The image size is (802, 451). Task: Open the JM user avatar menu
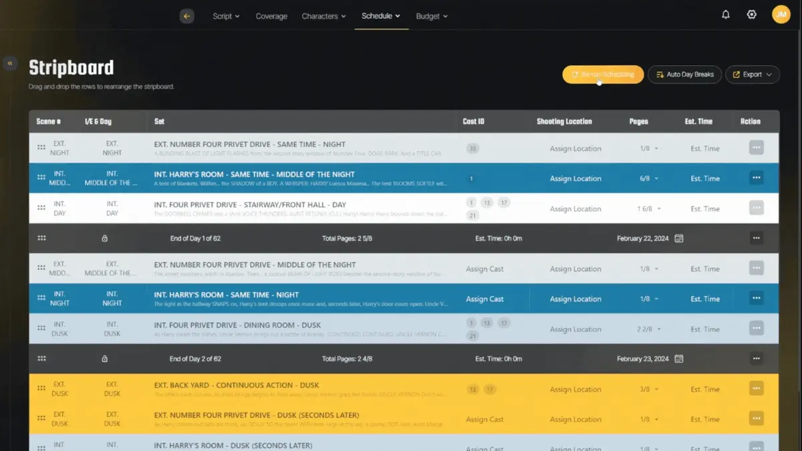pyautogui.click(x=781, y=15)
